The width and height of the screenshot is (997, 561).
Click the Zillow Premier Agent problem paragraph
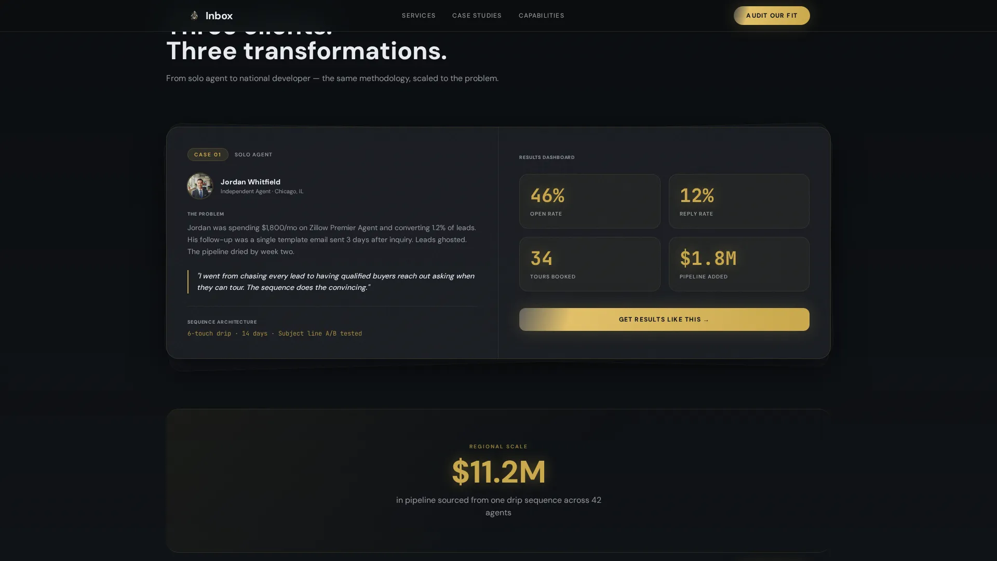point(332,239)
